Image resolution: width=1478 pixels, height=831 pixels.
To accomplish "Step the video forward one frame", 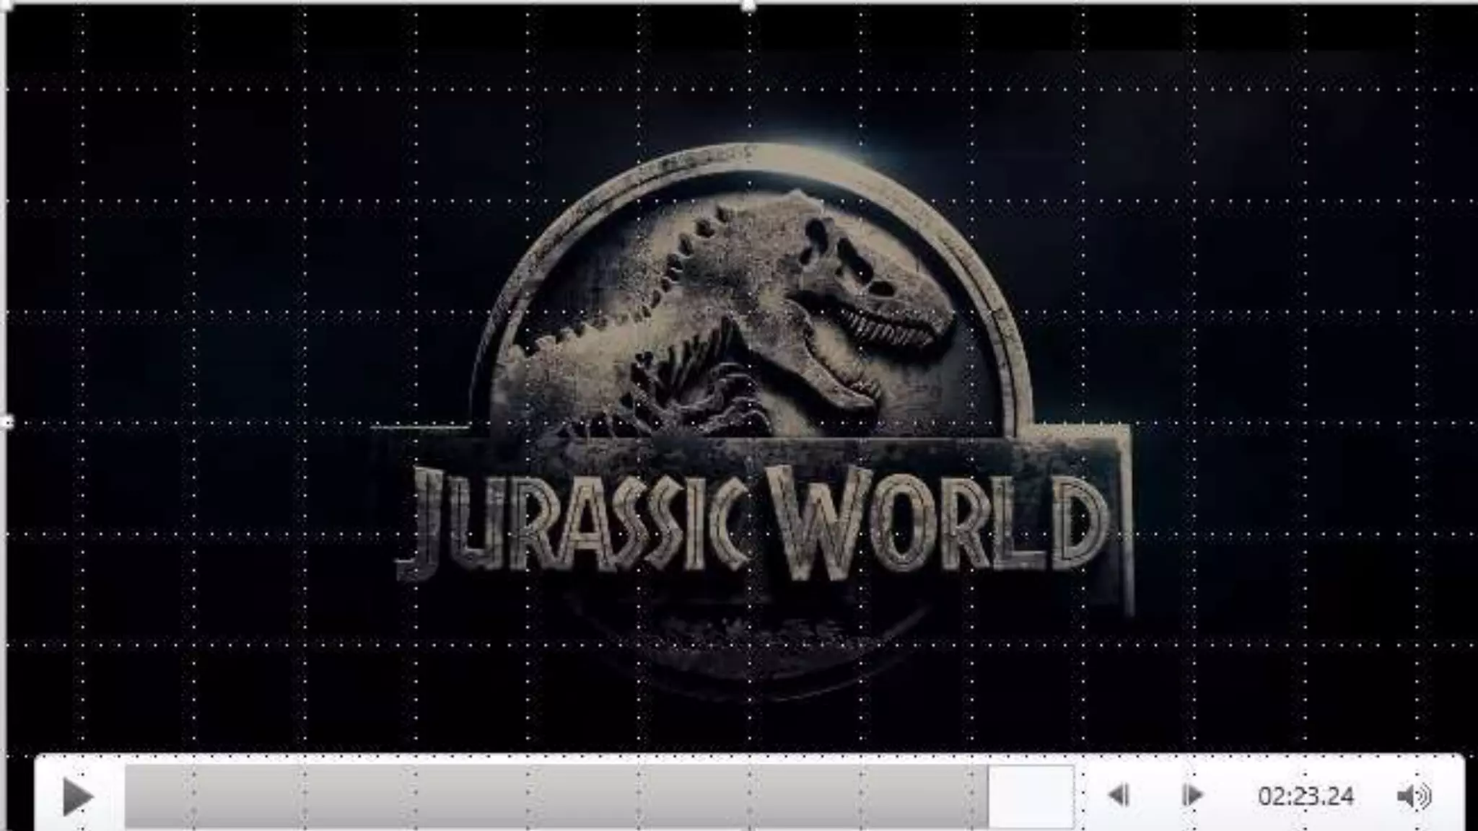I will pos(1192,796).
